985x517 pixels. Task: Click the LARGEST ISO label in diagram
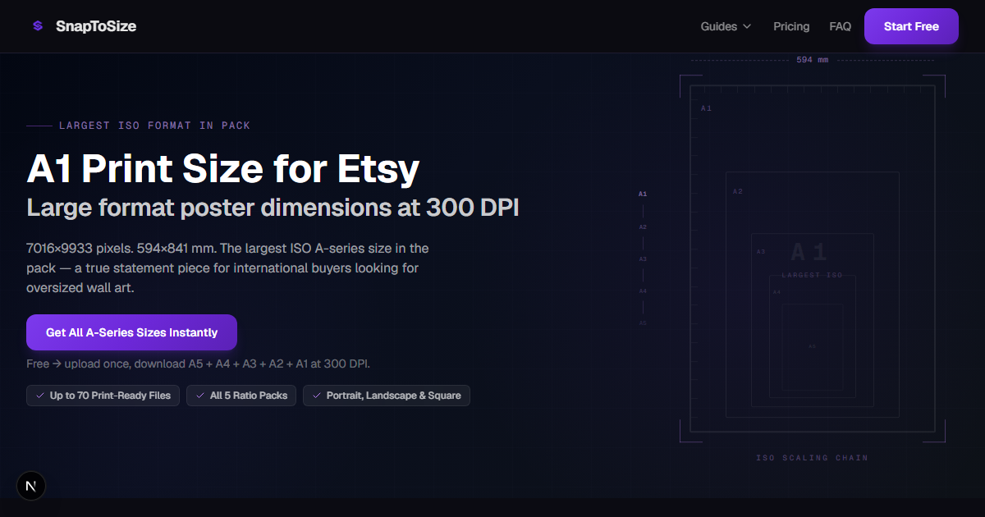point(812,276)
